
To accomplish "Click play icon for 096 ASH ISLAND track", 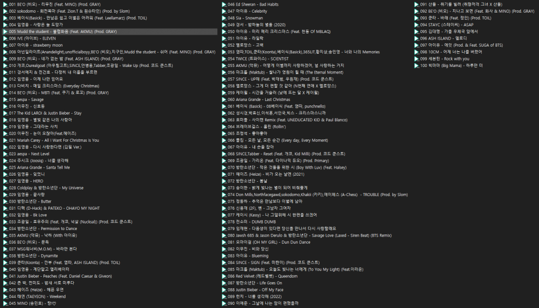I will point(417,38).
